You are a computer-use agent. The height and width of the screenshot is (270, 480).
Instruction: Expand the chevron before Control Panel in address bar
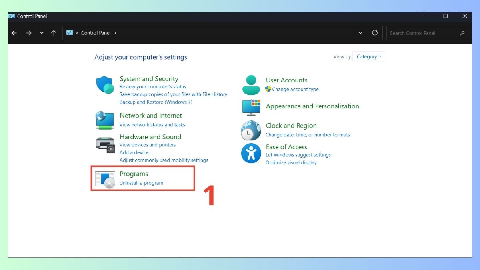(x=77, y=33)
